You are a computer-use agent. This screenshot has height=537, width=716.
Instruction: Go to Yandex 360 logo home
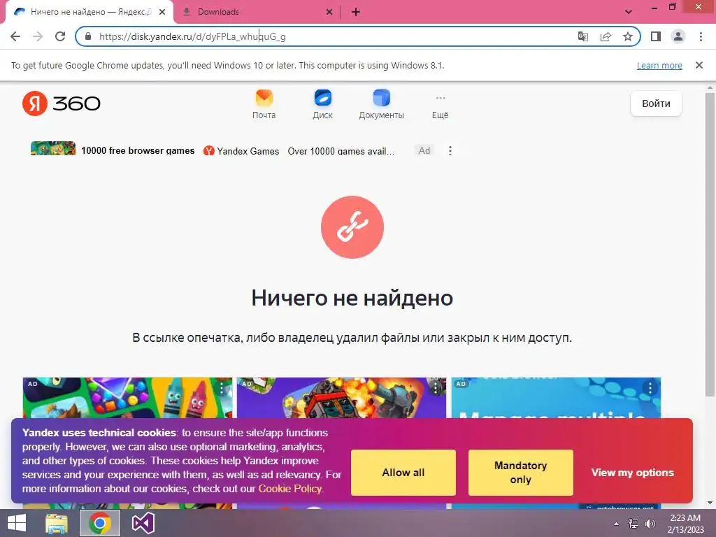tap(62, 103)
